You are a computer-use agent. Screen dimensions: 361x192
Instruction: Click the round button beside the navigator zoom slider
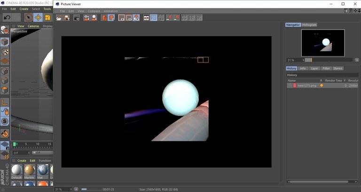tap(357, 60)
